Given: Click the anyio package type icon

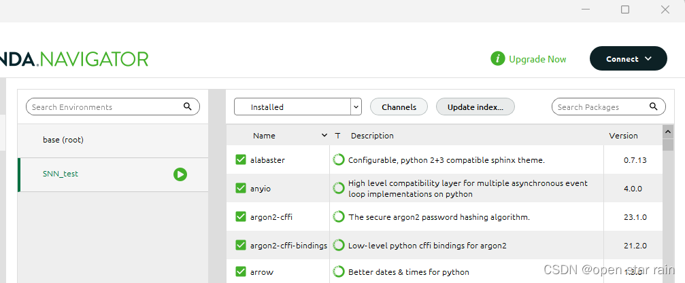Looking at the screenshot, I should (339, 188).
